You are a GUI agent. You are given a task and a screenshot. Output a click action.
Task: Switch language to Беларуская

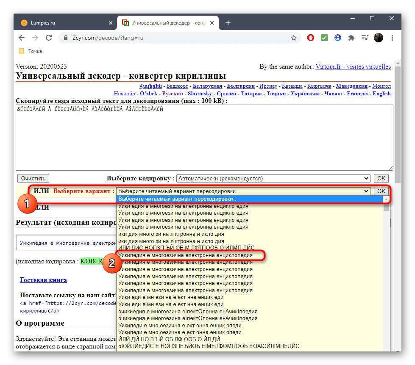pyautogui.click(x=207, y=86)
